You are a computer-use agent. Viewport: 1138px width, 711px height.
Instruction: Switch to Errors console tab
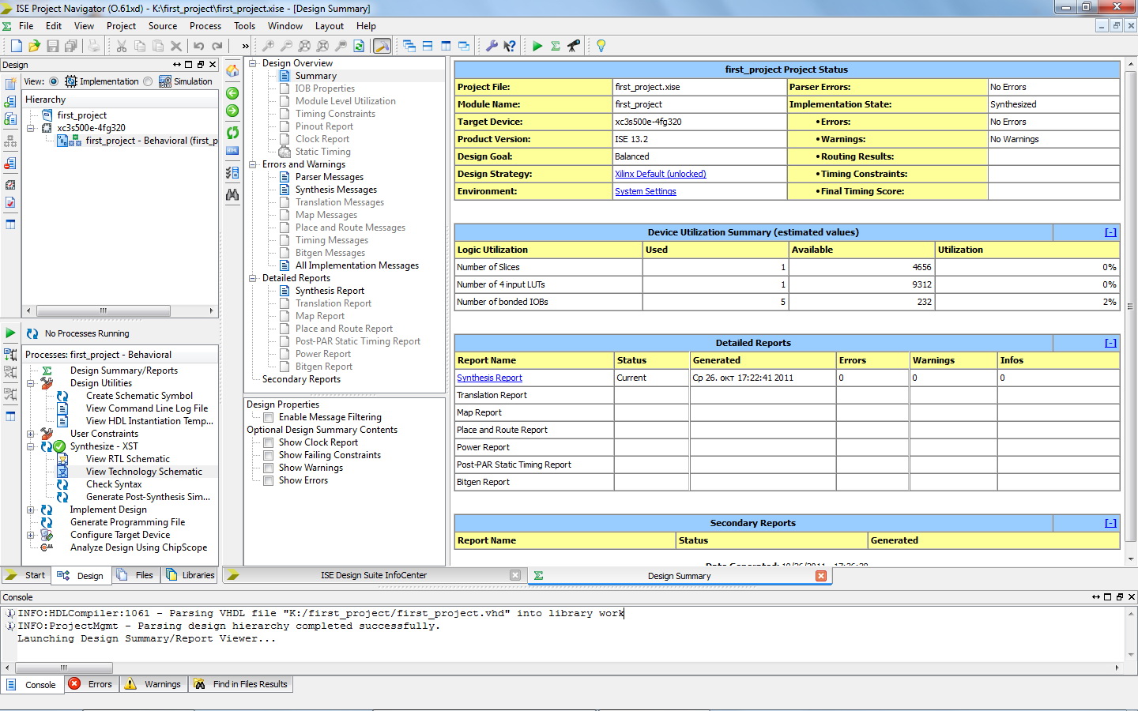91,684
